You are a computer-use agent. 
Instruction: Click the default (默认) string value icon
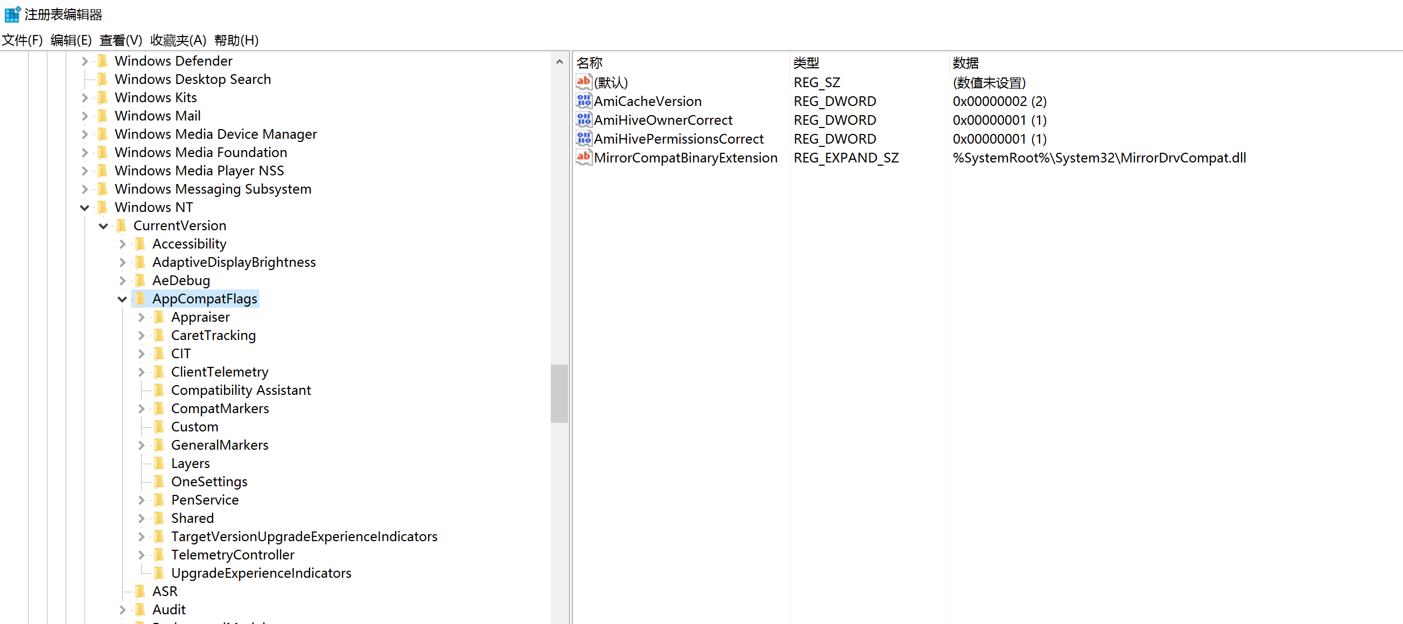point(584,82)
